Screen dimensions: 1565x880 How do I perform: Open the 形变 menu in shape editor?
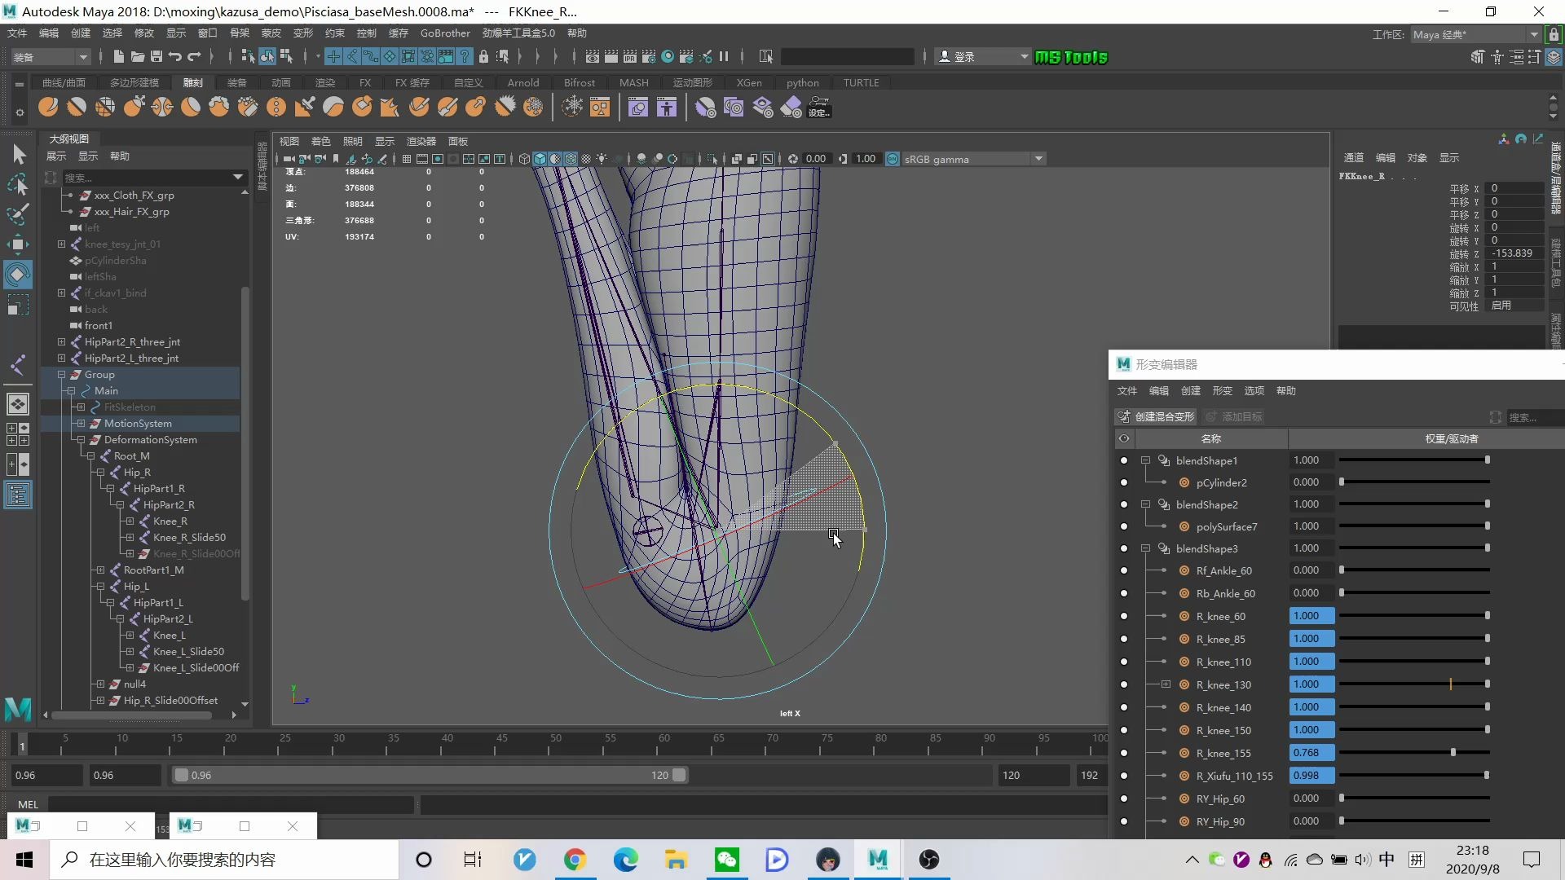pyautogui.click(x=1222, y=391)
